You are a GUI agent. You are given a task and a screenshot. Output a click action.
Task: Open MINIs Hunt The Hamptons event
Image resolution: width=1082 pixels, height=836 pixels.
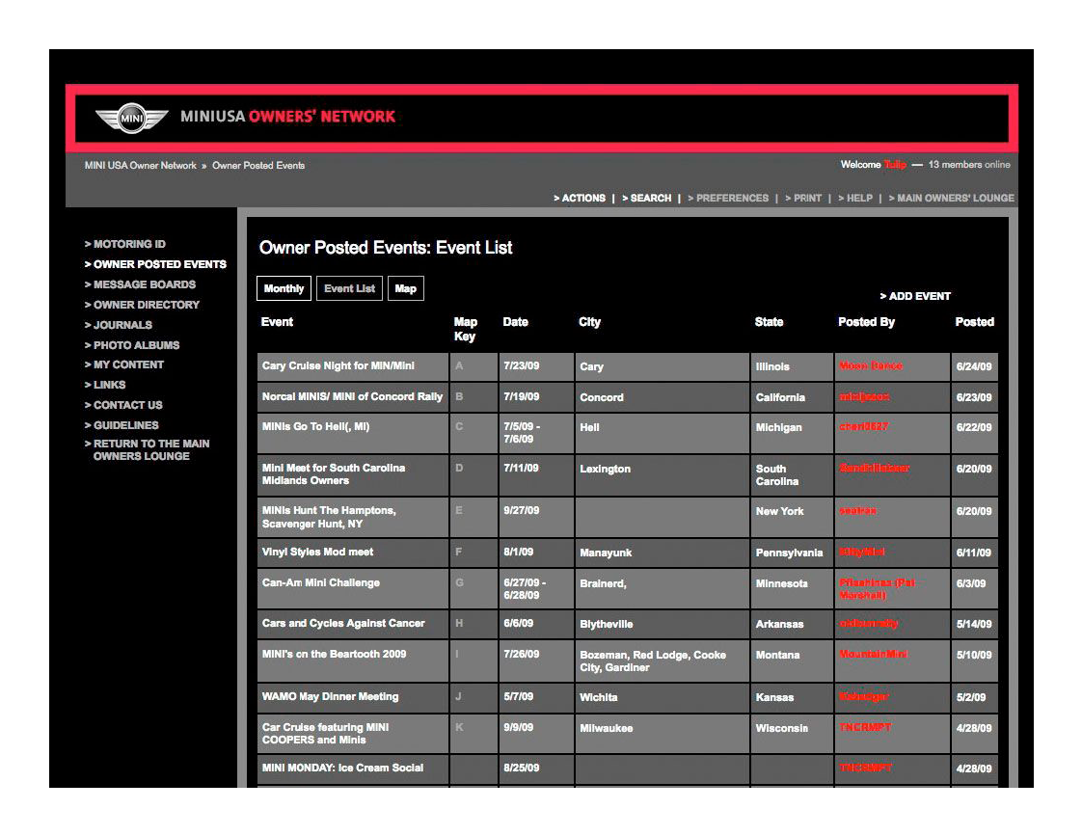coord(329,517)
